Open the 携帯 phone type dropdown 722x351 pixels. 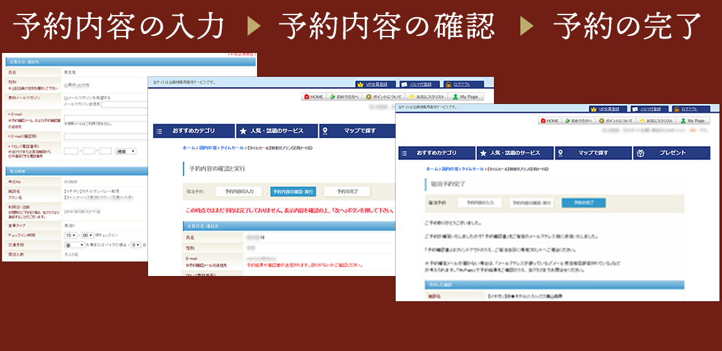[x=127, y=151]
